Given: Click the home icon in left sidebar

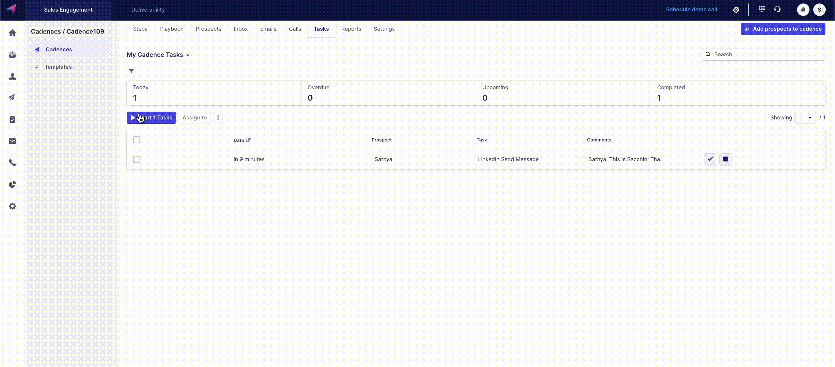Looking at the screenshot, I should point(12,33).
